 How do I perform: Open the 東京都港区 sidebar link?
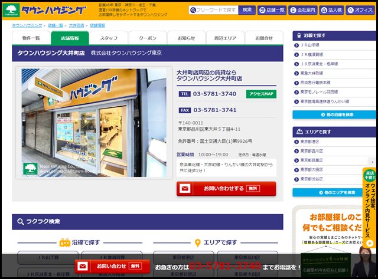[309, 142]
